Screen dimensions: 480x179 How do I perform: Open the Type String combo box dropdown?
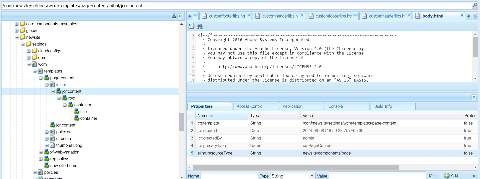pyautogui.click(x=312, y=175)
